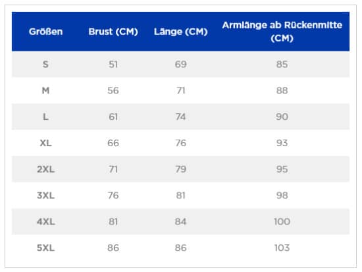
Task: Click the Brust value 51 for size S
Action: coord(113,65)
